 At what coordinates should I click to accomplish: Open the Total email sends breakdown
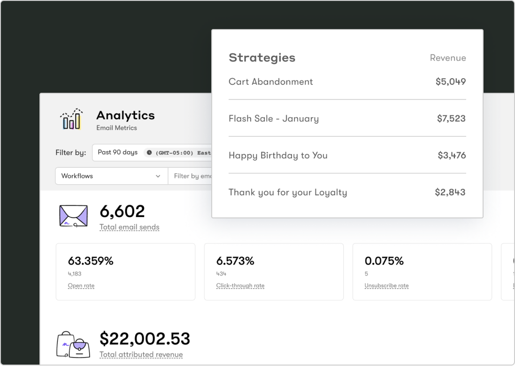click(129, 227)
